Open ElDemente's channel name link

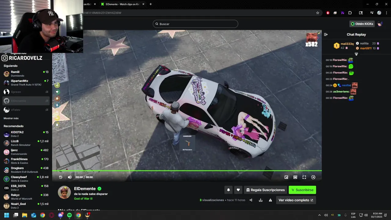point(85,189)
